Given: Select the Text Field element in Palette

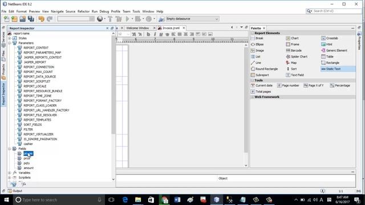Looking at the screenshot, I should click(x=295, y=75).
